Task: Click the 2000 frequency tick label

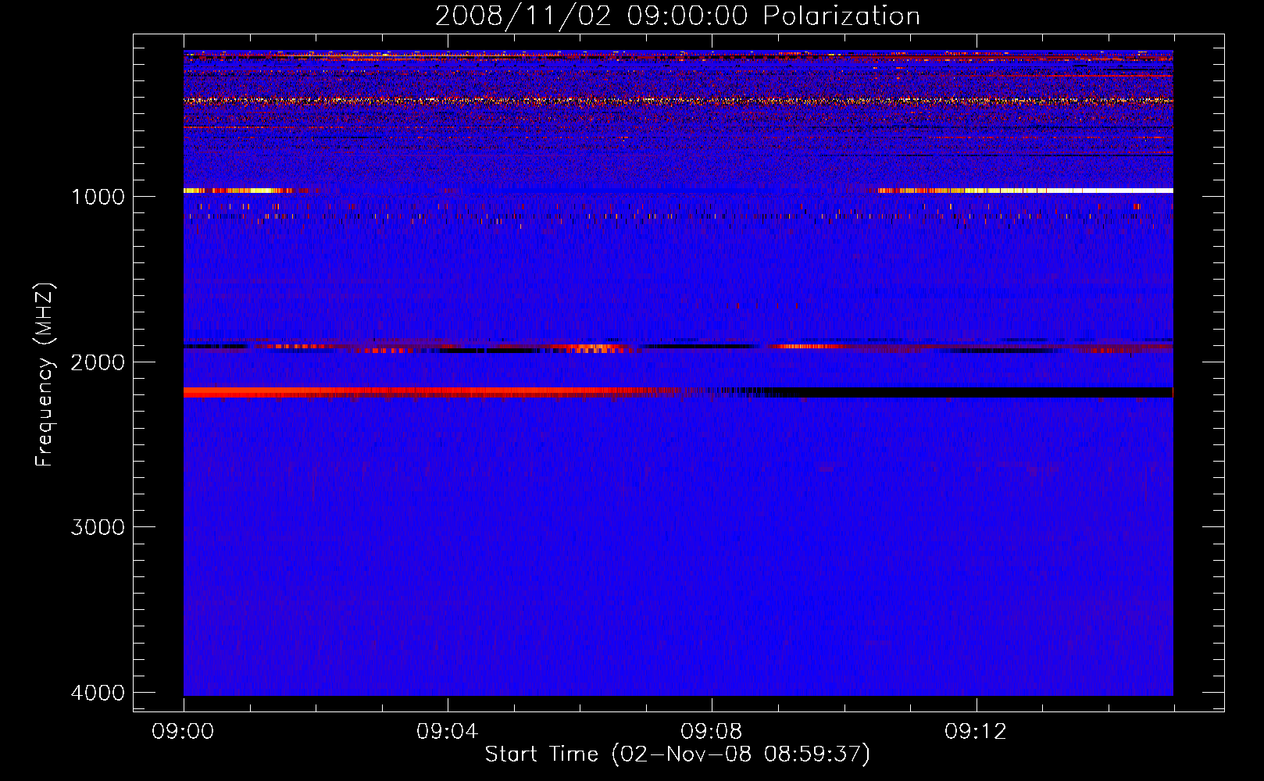Action: click(98, 362)
